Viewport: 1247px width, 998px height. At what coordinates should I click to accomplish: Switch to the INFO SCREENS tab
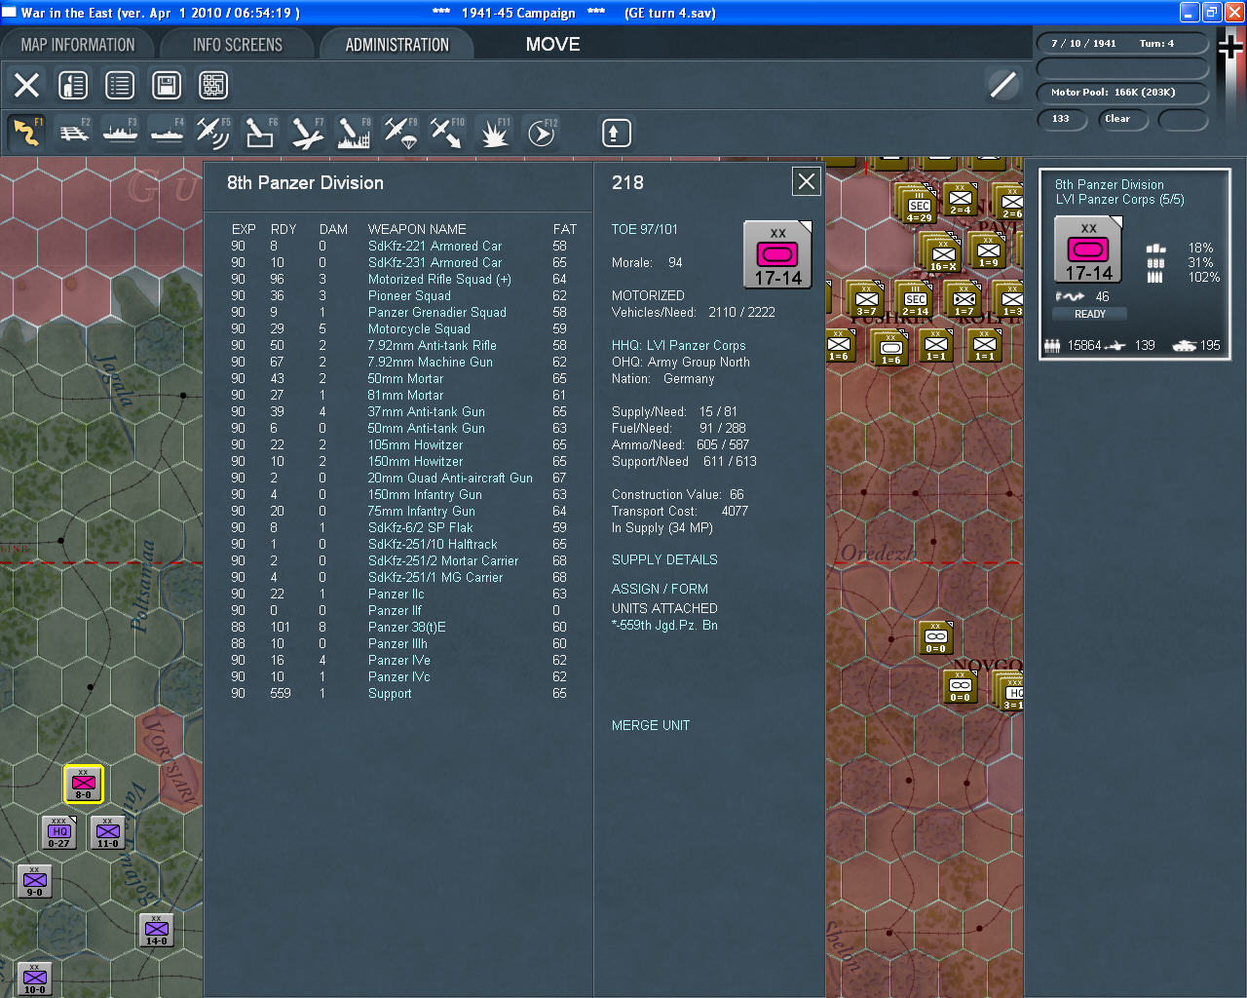pyautogui.click(x=238, y=45)
